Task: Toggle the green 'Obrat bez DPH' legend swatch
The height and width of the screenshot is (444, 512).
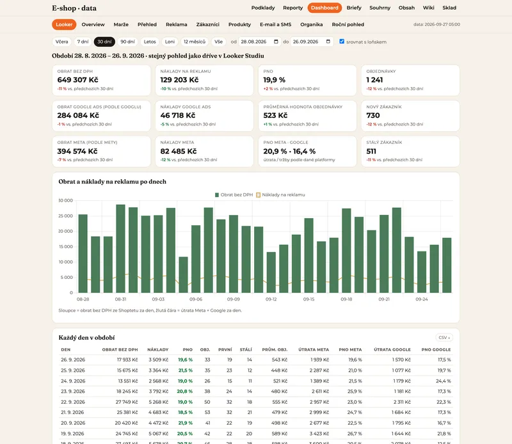Action: coord(217,195)
